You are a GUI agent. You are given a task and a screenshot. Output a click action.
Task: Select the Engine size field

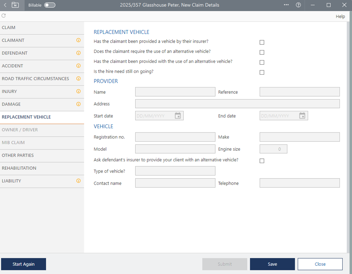pos(273,149)
